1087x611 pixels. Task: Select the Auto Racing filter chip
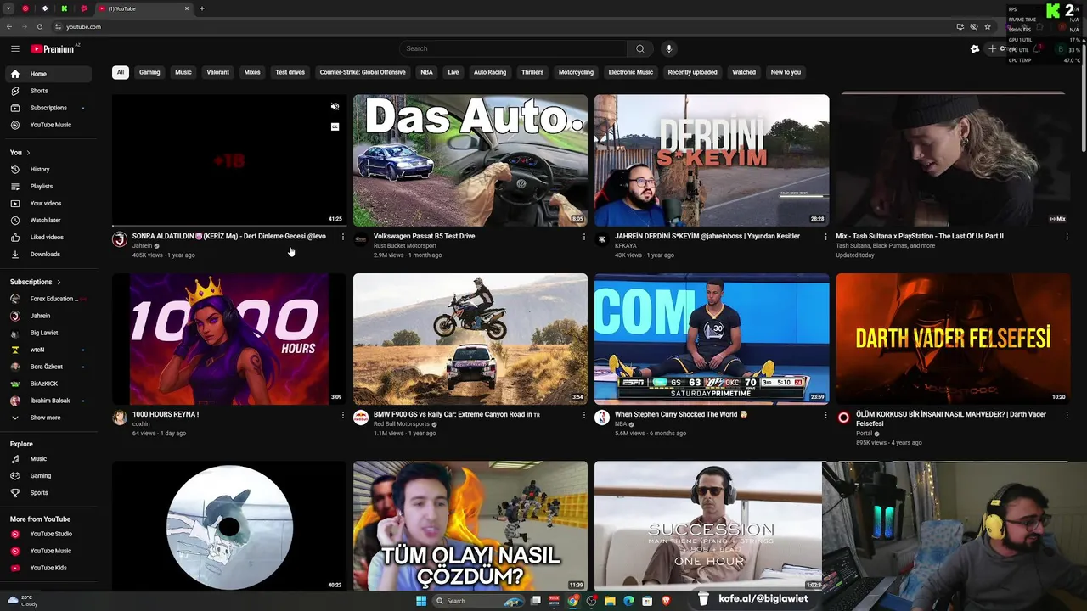490,72
